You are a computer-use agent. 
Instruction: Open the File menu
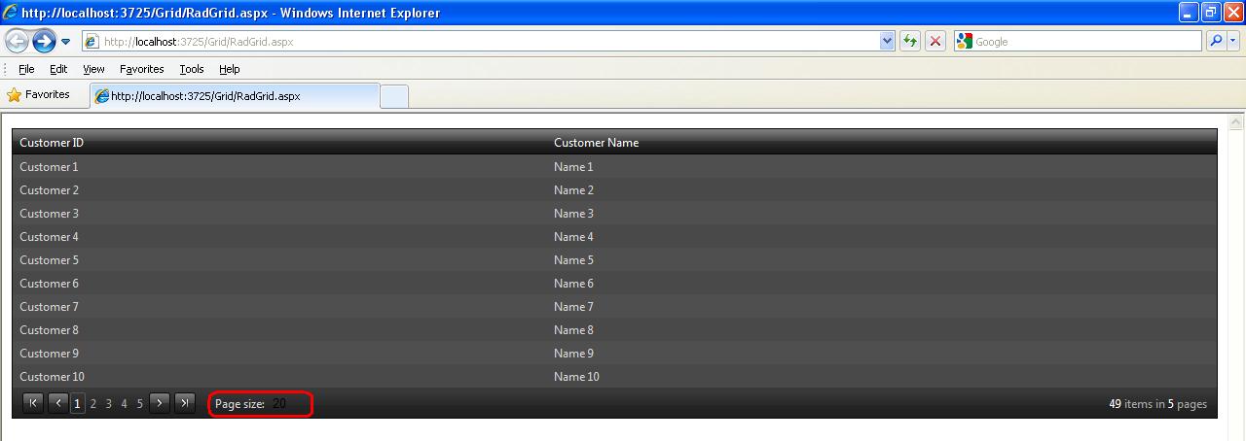click(26, 69)
